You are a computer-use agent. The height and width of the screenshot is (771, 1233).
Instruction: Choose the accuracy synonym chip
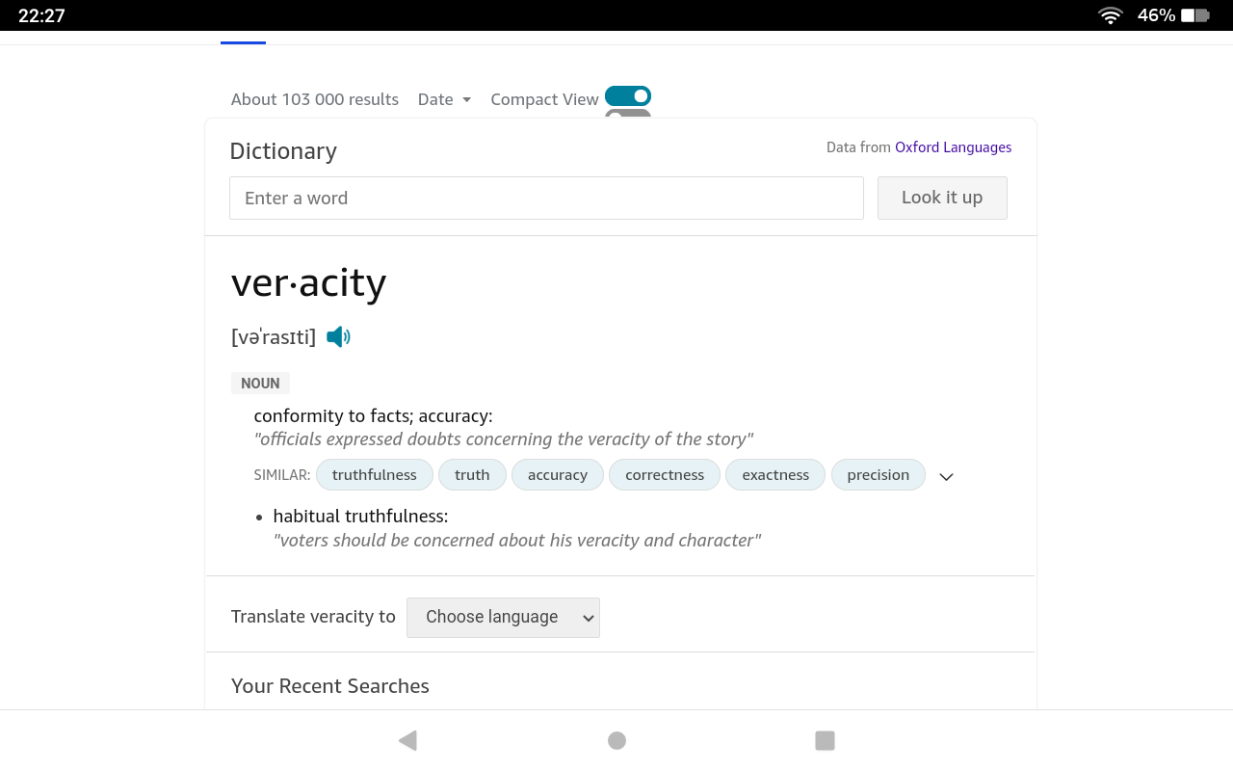[557, 475]
